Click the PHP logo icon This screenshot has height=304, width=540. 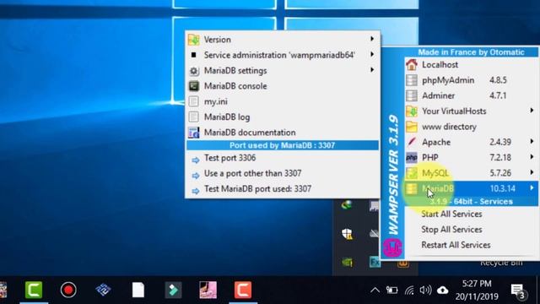(x=412, y=158)
